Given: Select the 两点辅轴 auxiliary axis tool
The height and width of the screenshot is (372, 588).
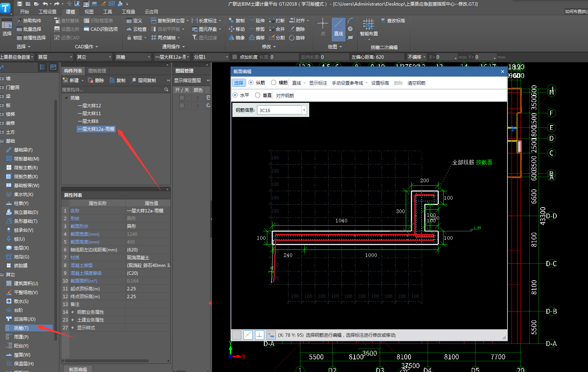Looking at the screenshot, I should pyautogui.click(x=165, y=38).
